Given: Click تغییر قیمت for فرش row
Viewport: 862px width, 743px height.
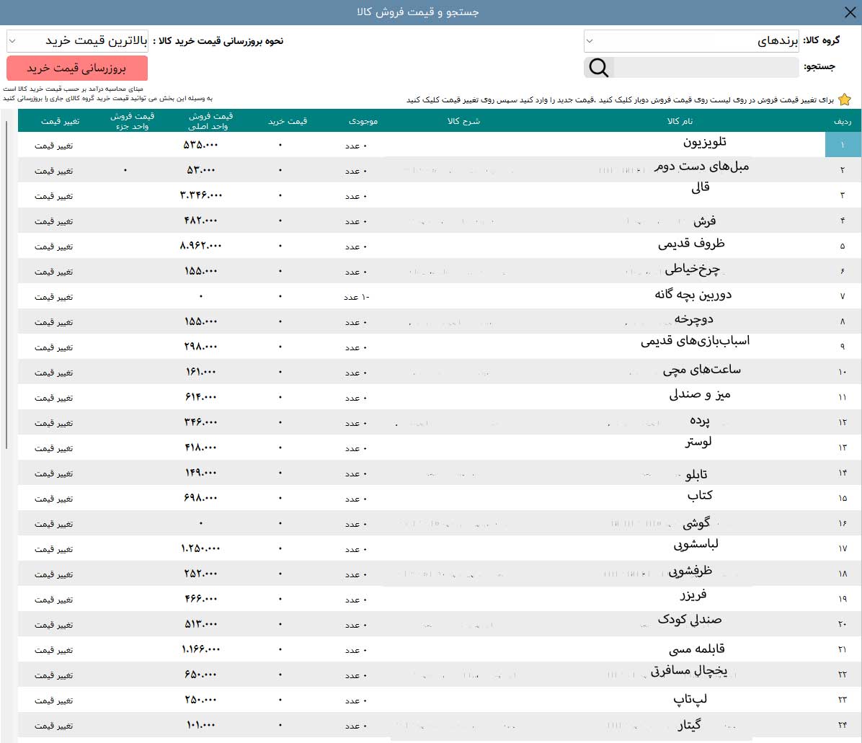Looking at the screenshot, I should (x=53, y=221).
